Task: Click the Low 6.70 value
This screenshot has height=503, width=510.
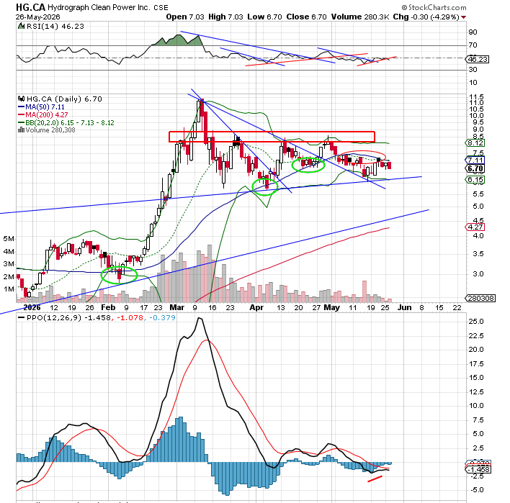Action: 264,17
